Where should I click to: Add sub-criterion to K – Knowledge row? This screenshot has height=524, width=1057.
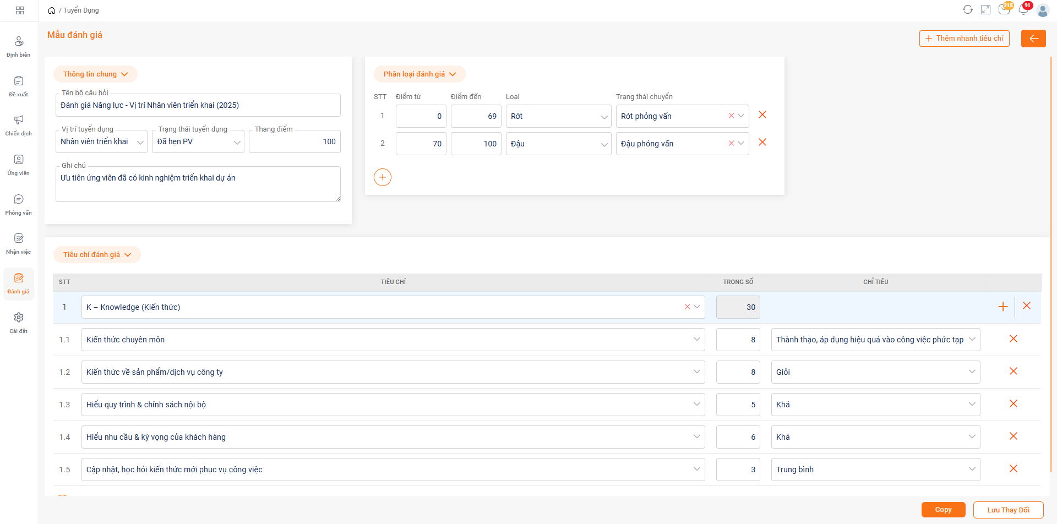click(x=1002, y=307)
